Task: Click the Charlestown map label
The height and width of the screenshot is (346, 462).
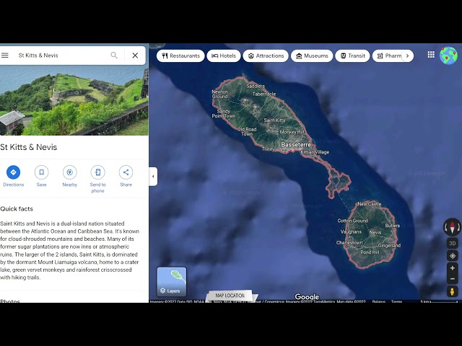Action: pyautogui.click(x=349, y=243)
